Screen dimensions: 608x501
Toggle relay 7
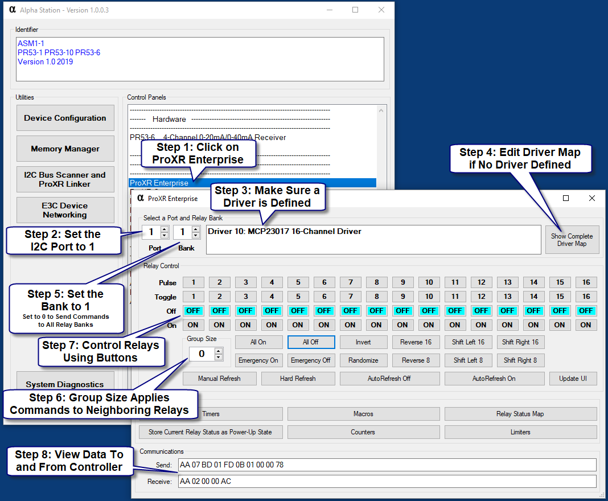[350, 297]
